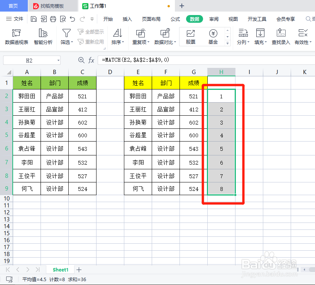The image size is (315, 285).
Task: Open the 排序 sort tool
Action: [x=117, y=37]
